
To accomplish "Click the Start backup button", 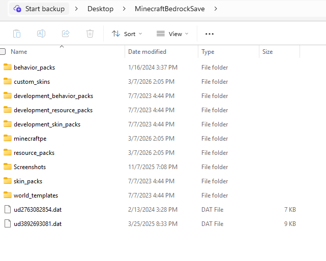I will [x=39, y=9].
